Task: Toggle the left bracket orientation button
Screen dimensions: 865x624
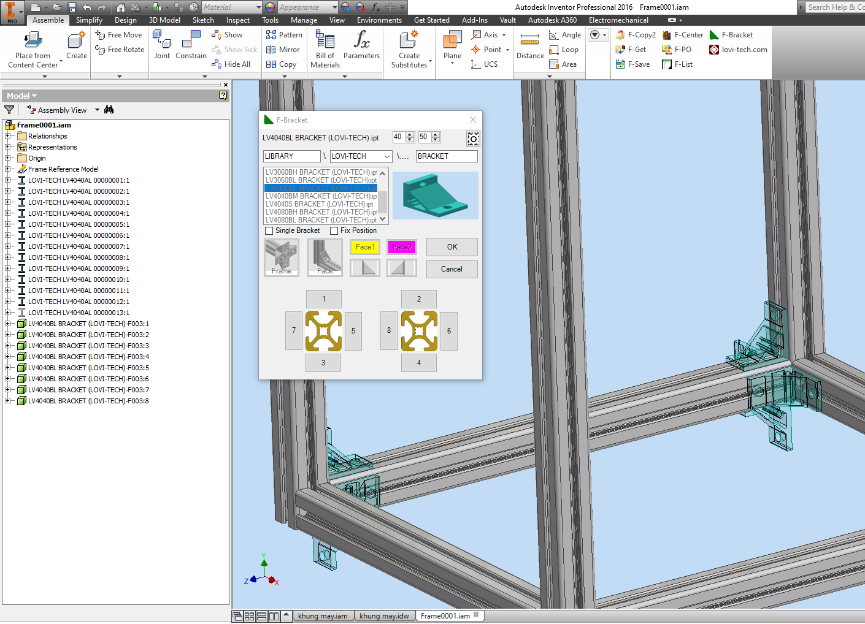Action: pos(365,268)
